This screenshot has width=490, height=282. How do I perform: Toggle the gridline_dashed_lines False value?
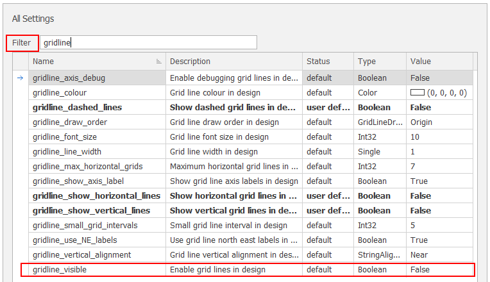421,108
